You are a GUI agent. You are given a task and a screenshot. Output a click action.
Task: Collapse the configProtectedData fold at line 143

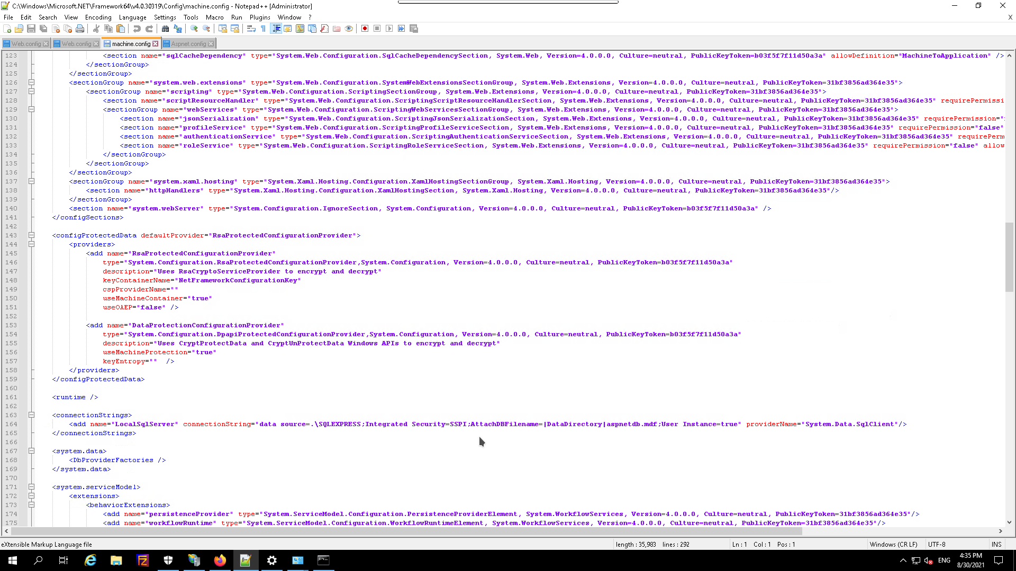[31, 235]
